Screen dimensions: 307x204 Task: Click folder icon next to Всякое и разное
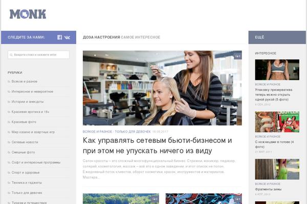9,82
